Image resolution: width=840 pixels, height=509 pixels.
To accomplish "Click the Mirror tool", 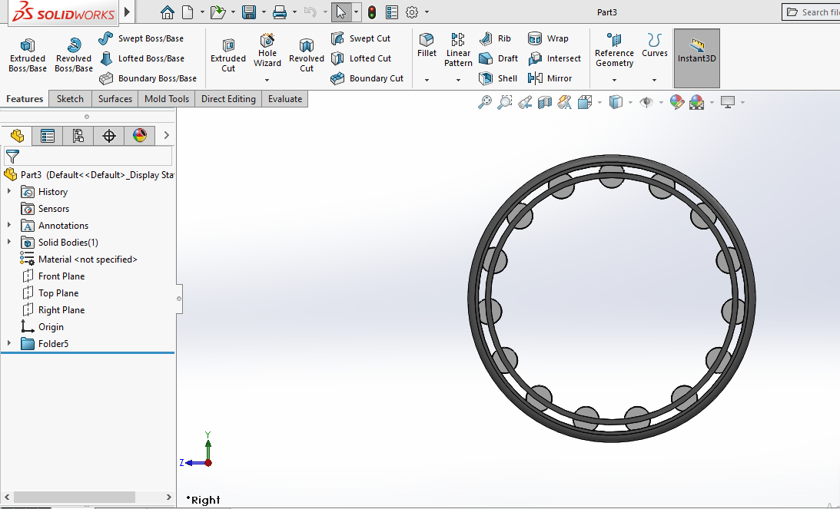I will coord(550,78).
